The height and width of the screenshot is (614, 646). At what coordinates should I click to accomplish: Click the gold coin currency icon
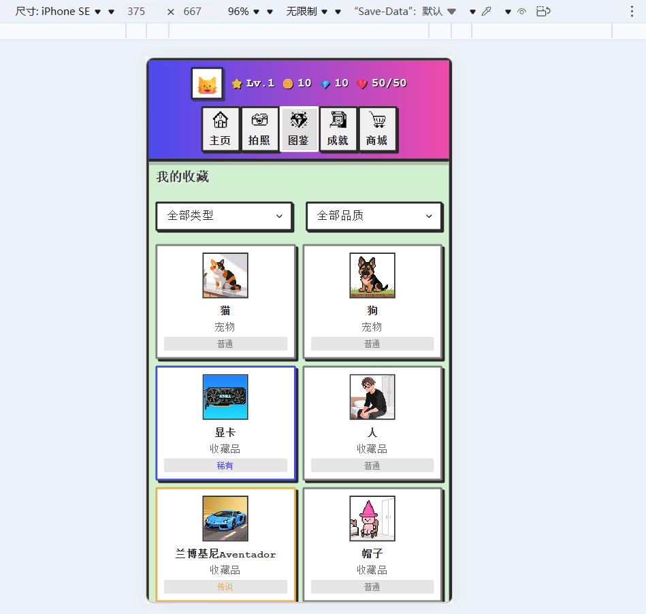tap(289, 83)
